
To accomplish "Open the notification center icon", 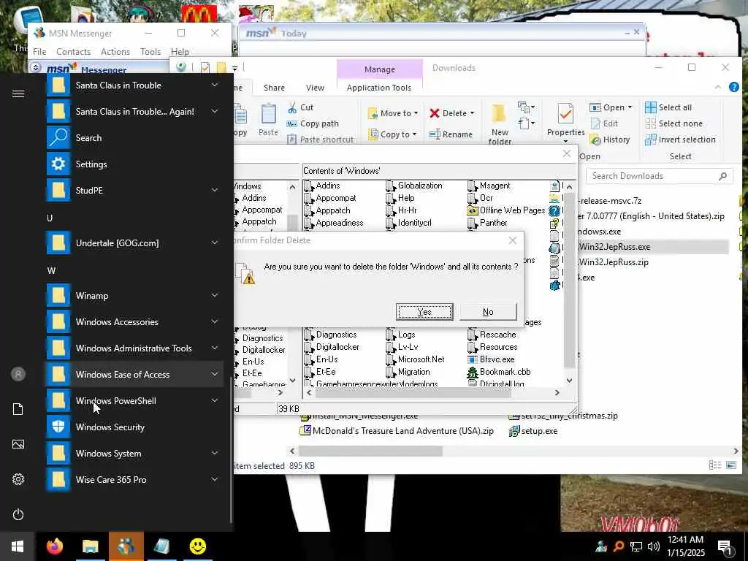I will pyautogui.click(x=725, y=547).
